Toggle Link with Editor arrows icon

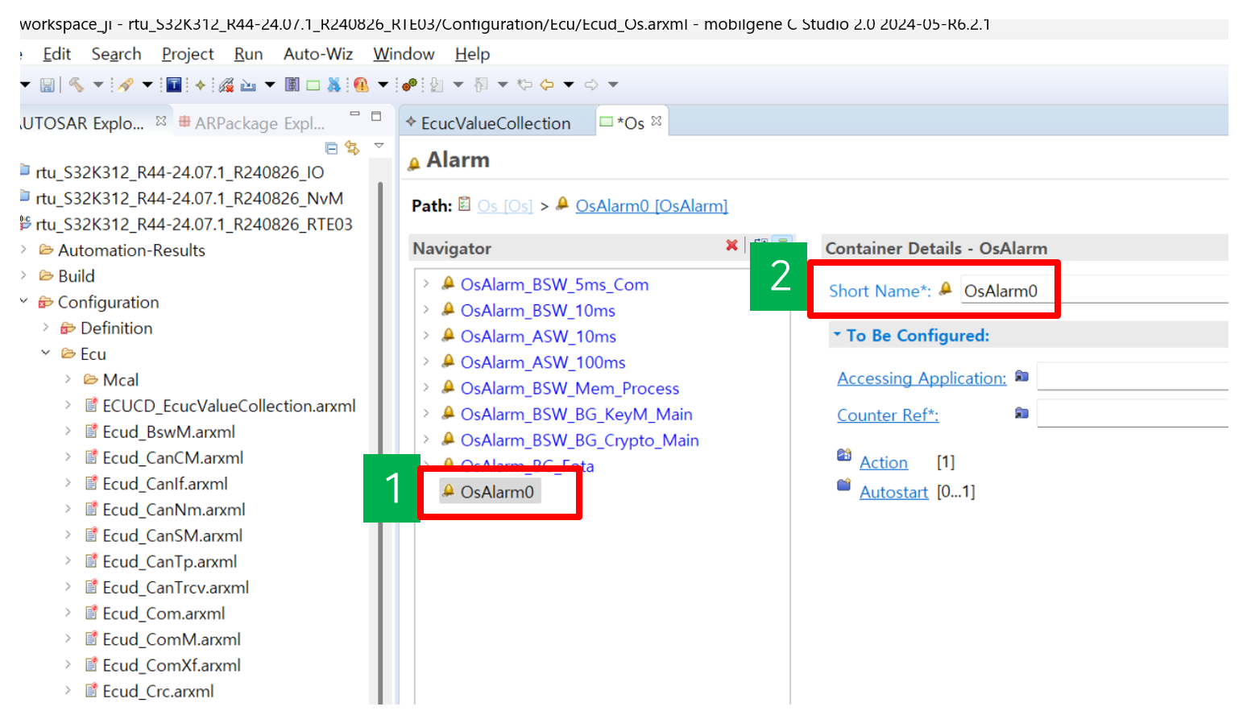tap(352, 147)
